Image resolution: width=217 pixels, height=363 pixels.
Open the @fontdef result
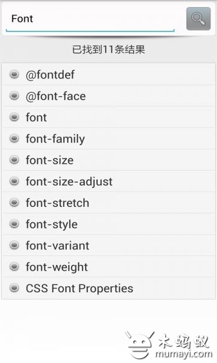[x=108, y=74]
